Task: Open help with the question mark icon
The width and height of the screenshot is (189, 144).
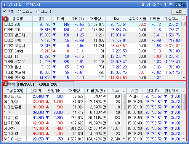Action: (x=165, y=4)
